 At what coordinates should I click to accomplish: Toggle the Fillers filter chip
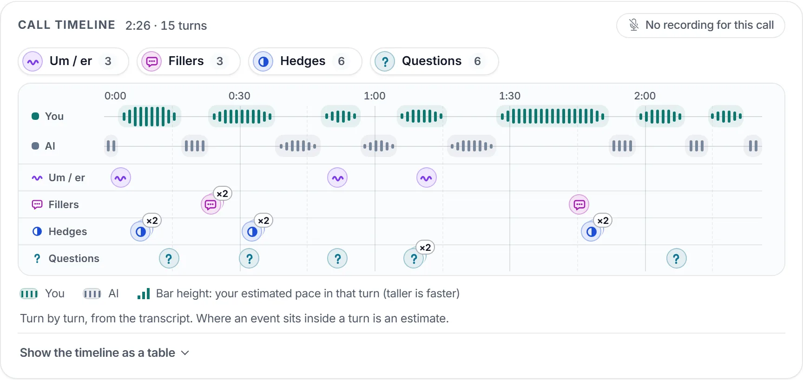(188, 61)
